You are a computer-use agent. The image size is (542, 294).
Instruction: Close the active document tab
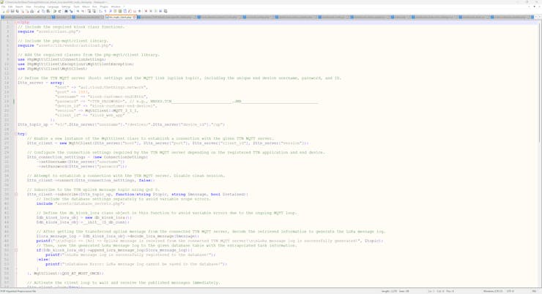click(134, 17)
